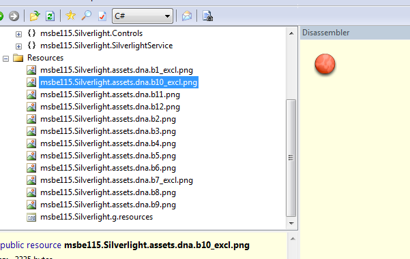Collapse the Resources folder
The width and height of the screenshot is (410, 259).
pos(5,58)
